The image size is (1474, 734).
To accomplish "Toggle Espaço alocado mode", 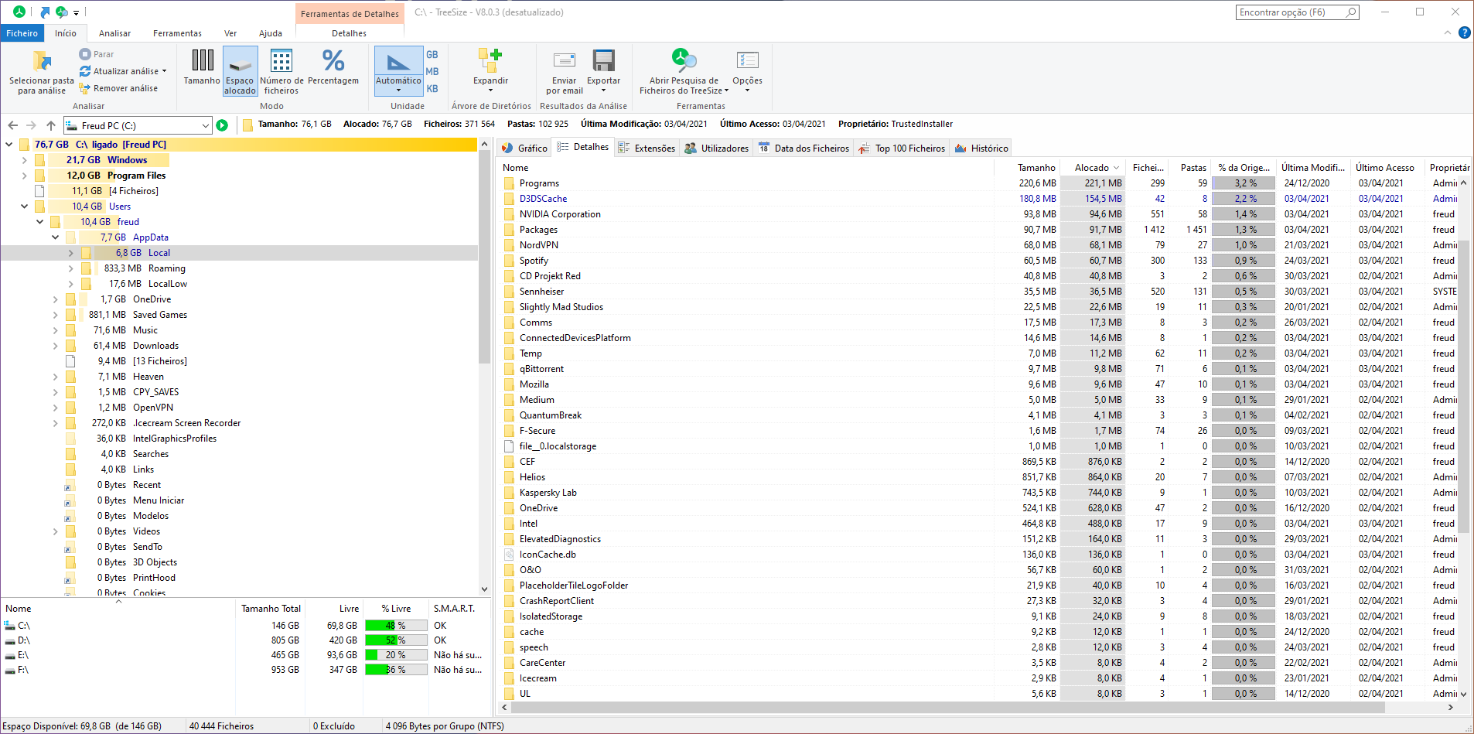I will click(240, 71).
